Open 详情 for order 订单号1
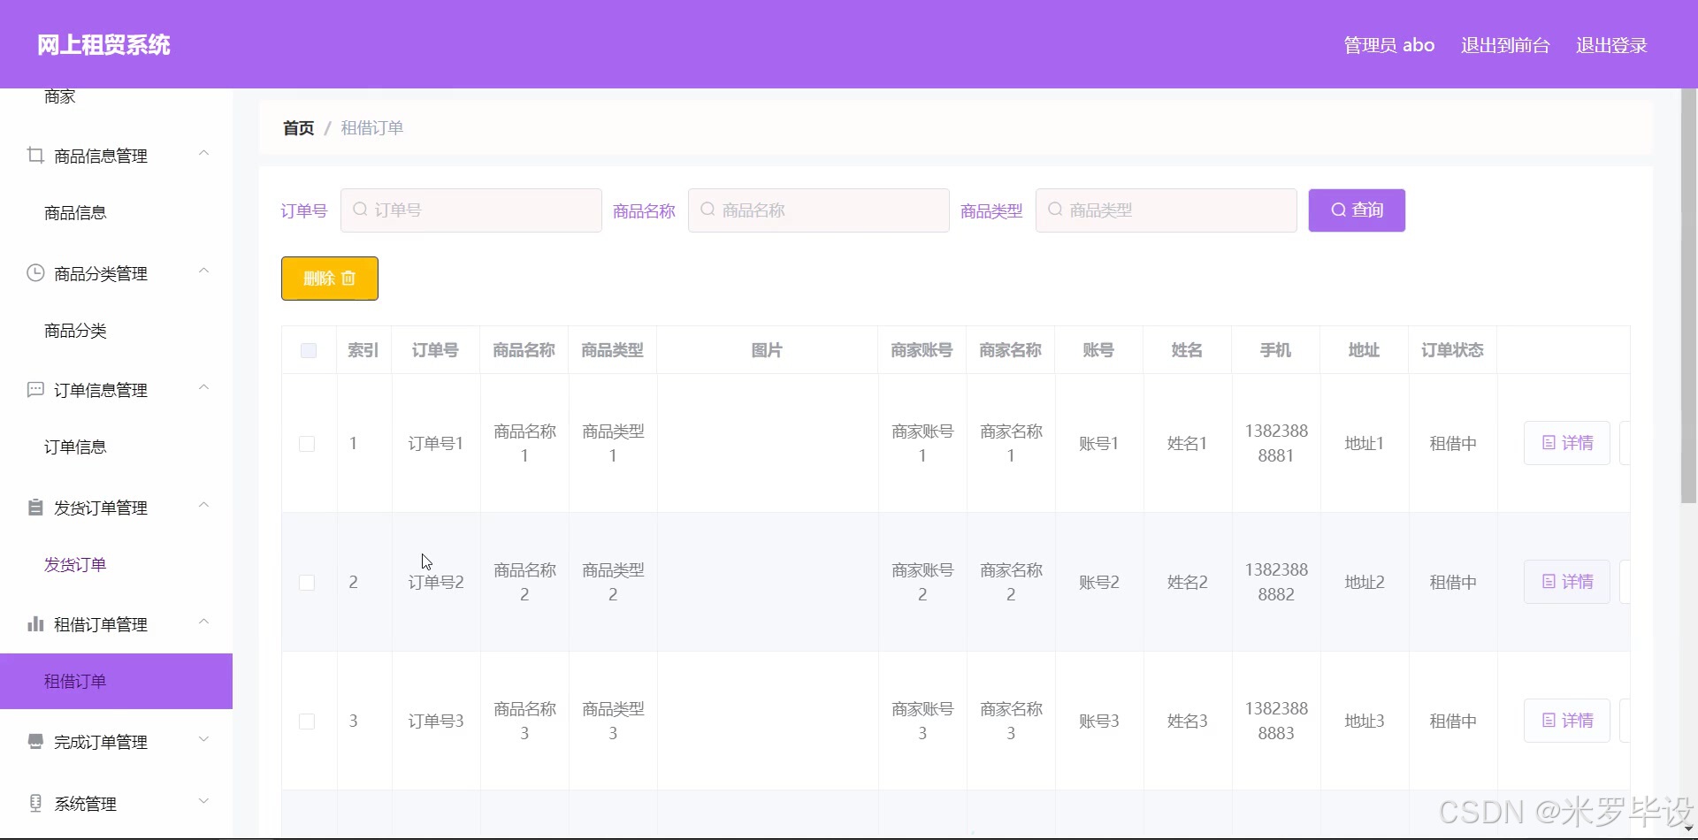Viewport: 1698px width, 840px height. click(x=1567, y=443)
